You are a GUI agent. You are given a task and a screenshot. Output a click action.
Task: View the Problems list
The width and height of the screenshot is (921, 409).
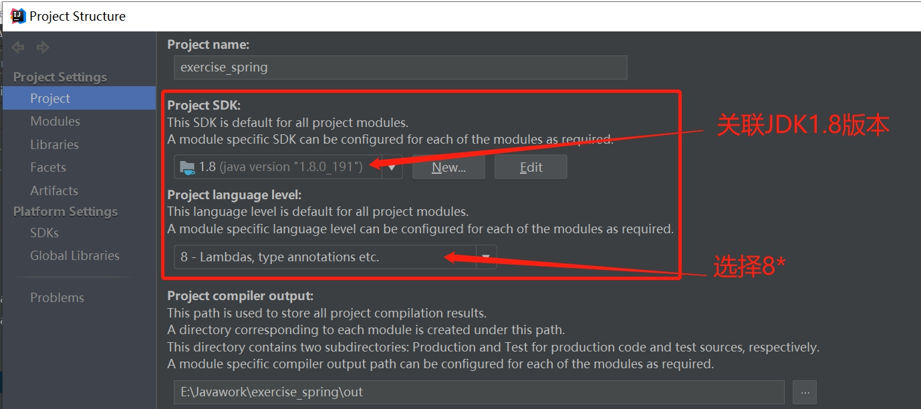[x=57, y=297]
